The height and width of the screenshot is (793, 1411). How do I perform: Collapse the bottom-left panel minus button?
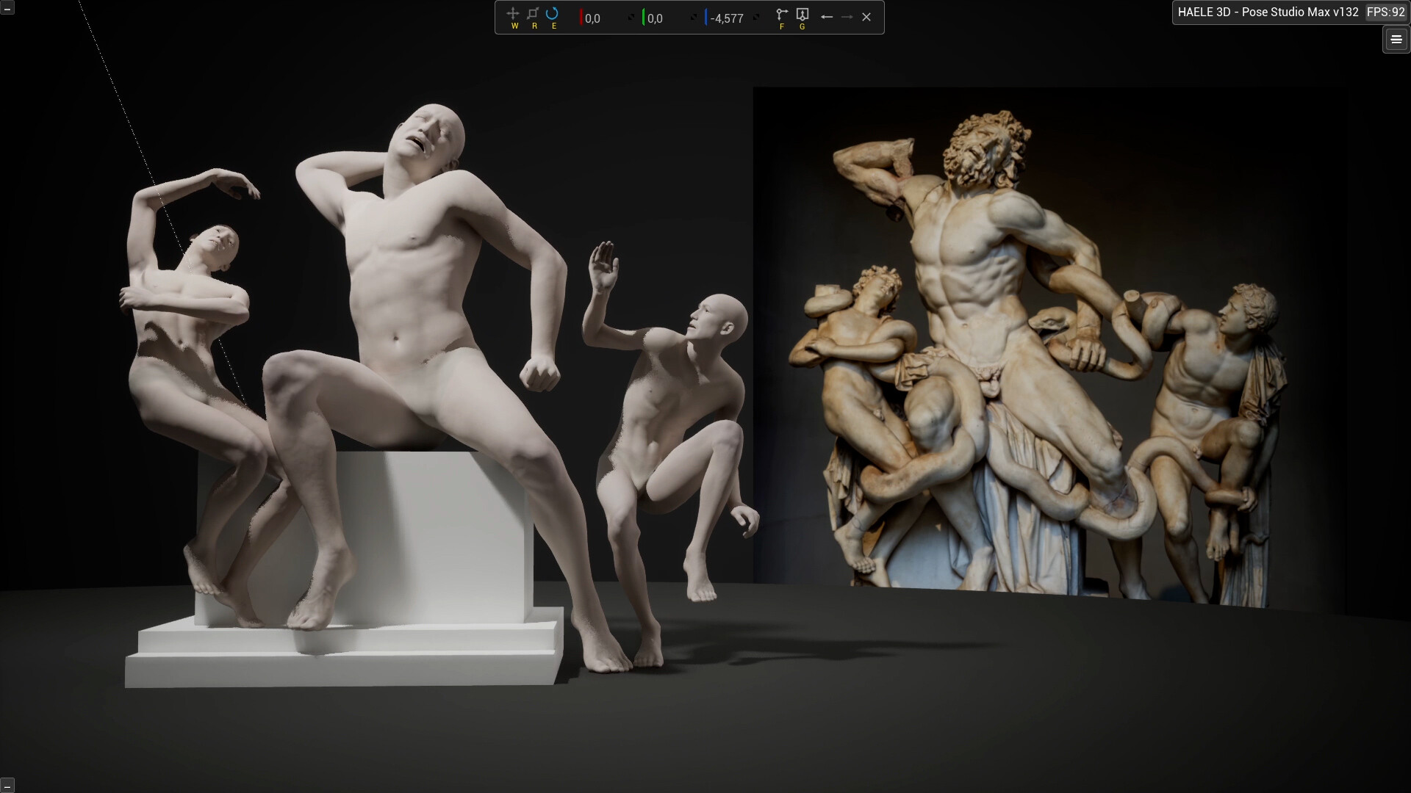coord(7,786)
